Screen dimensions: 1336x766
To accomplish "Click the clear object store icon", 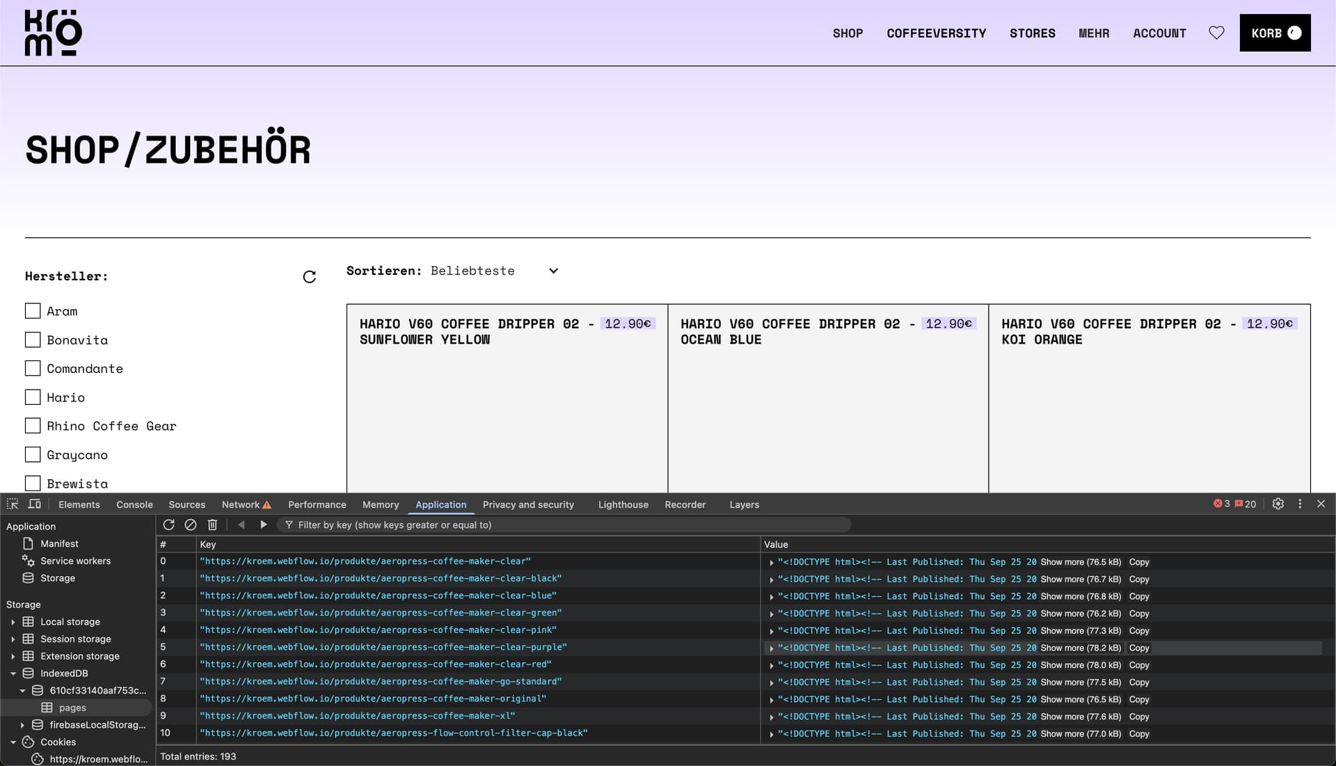I will click(191, 525).
